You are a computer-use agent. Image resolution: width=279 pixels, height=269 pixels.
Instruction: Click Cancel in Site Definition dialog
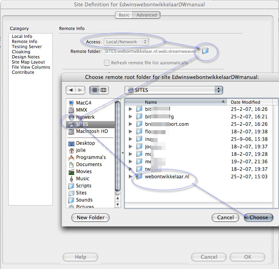(x=209, y=257)
